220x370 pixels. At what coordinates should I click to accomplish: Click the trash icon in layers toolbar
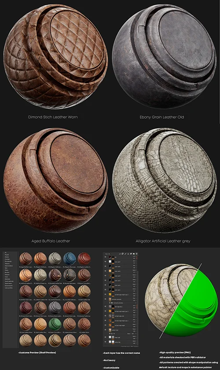click(x=137, y=254)
